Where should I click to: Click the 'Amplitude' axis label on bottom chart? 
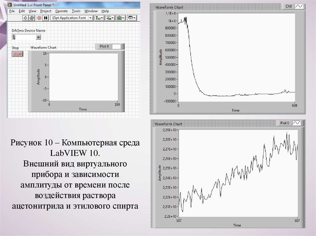pyautogui.click(x=160, y=173)
